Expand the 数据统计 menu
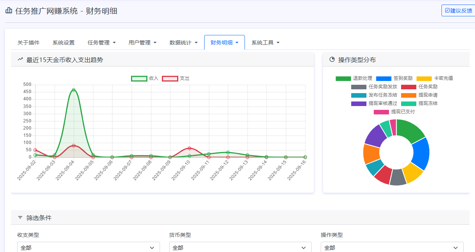Image resolution: width=475 pixels, height=252 pixels. click(182, 43)
